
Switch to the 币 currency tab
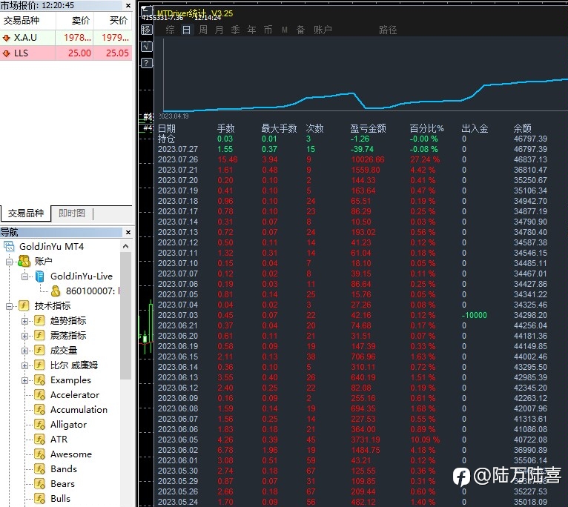268,30
